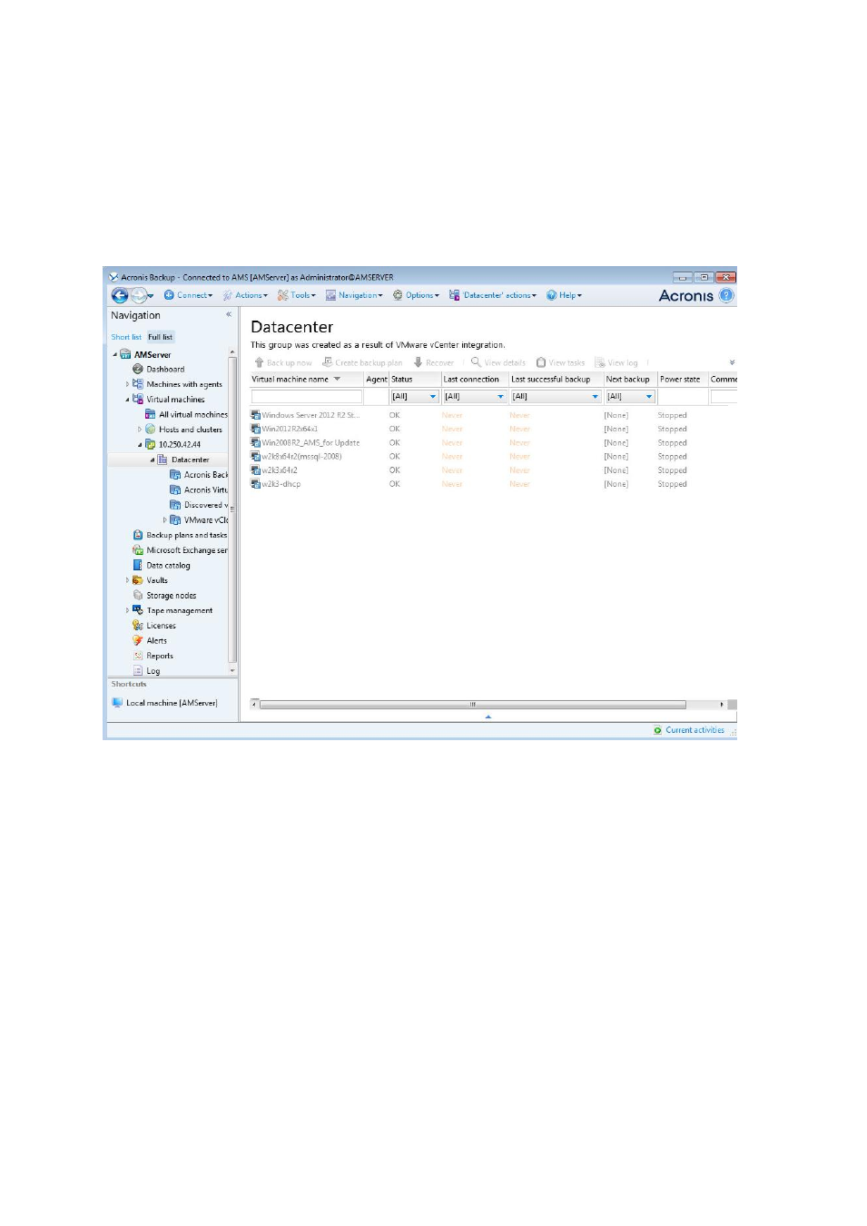Viewport: 867px width, 1226px height.
Task: Click the Current activities green status icon
Action: (658, 730)
